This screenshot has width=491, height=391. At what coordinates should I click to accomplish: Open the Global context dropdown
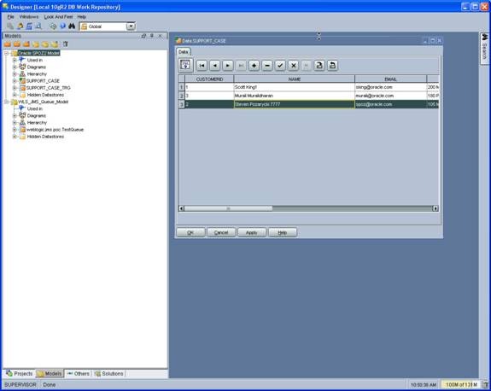point(131,26)
